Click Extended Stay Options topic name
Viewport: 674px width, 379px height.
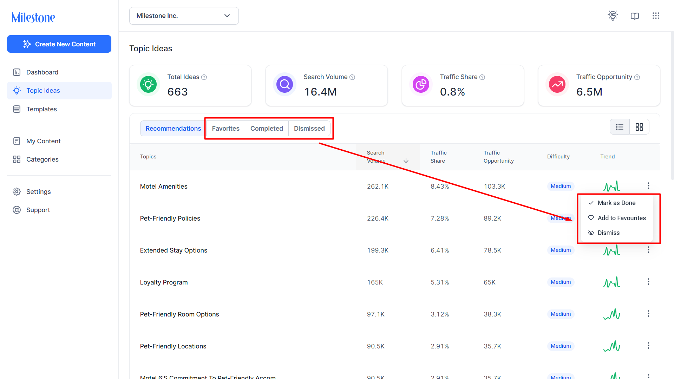point(174,250)
